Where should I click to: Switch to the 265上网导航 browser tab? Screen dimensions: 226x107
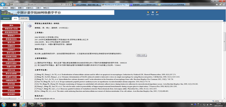(87, 5)
